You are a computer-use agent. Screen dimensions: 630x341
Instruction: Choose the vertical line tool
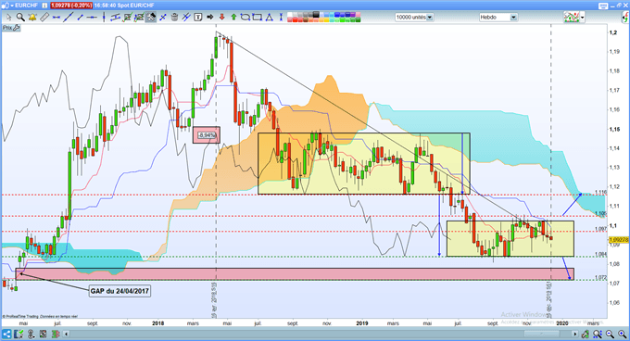(x=104, y=18)
